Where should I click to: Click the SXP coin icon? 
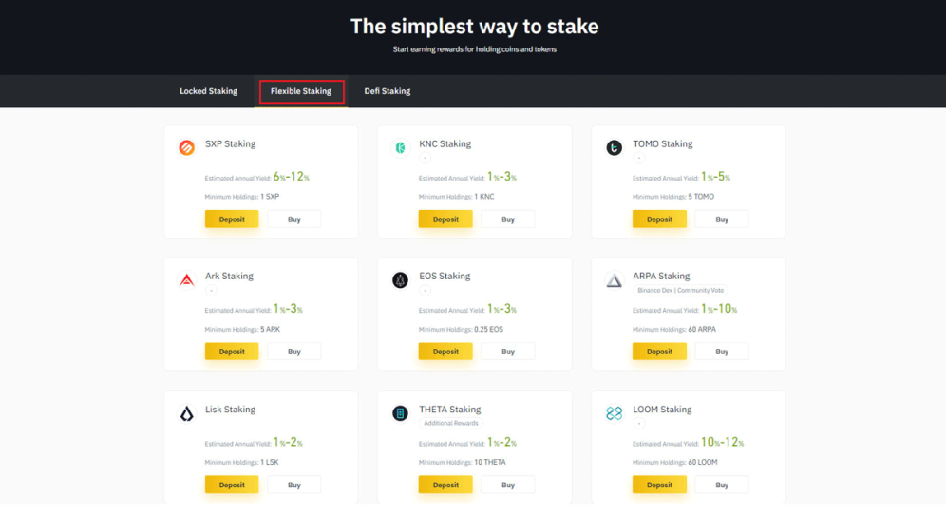click(x=187, y=147)
